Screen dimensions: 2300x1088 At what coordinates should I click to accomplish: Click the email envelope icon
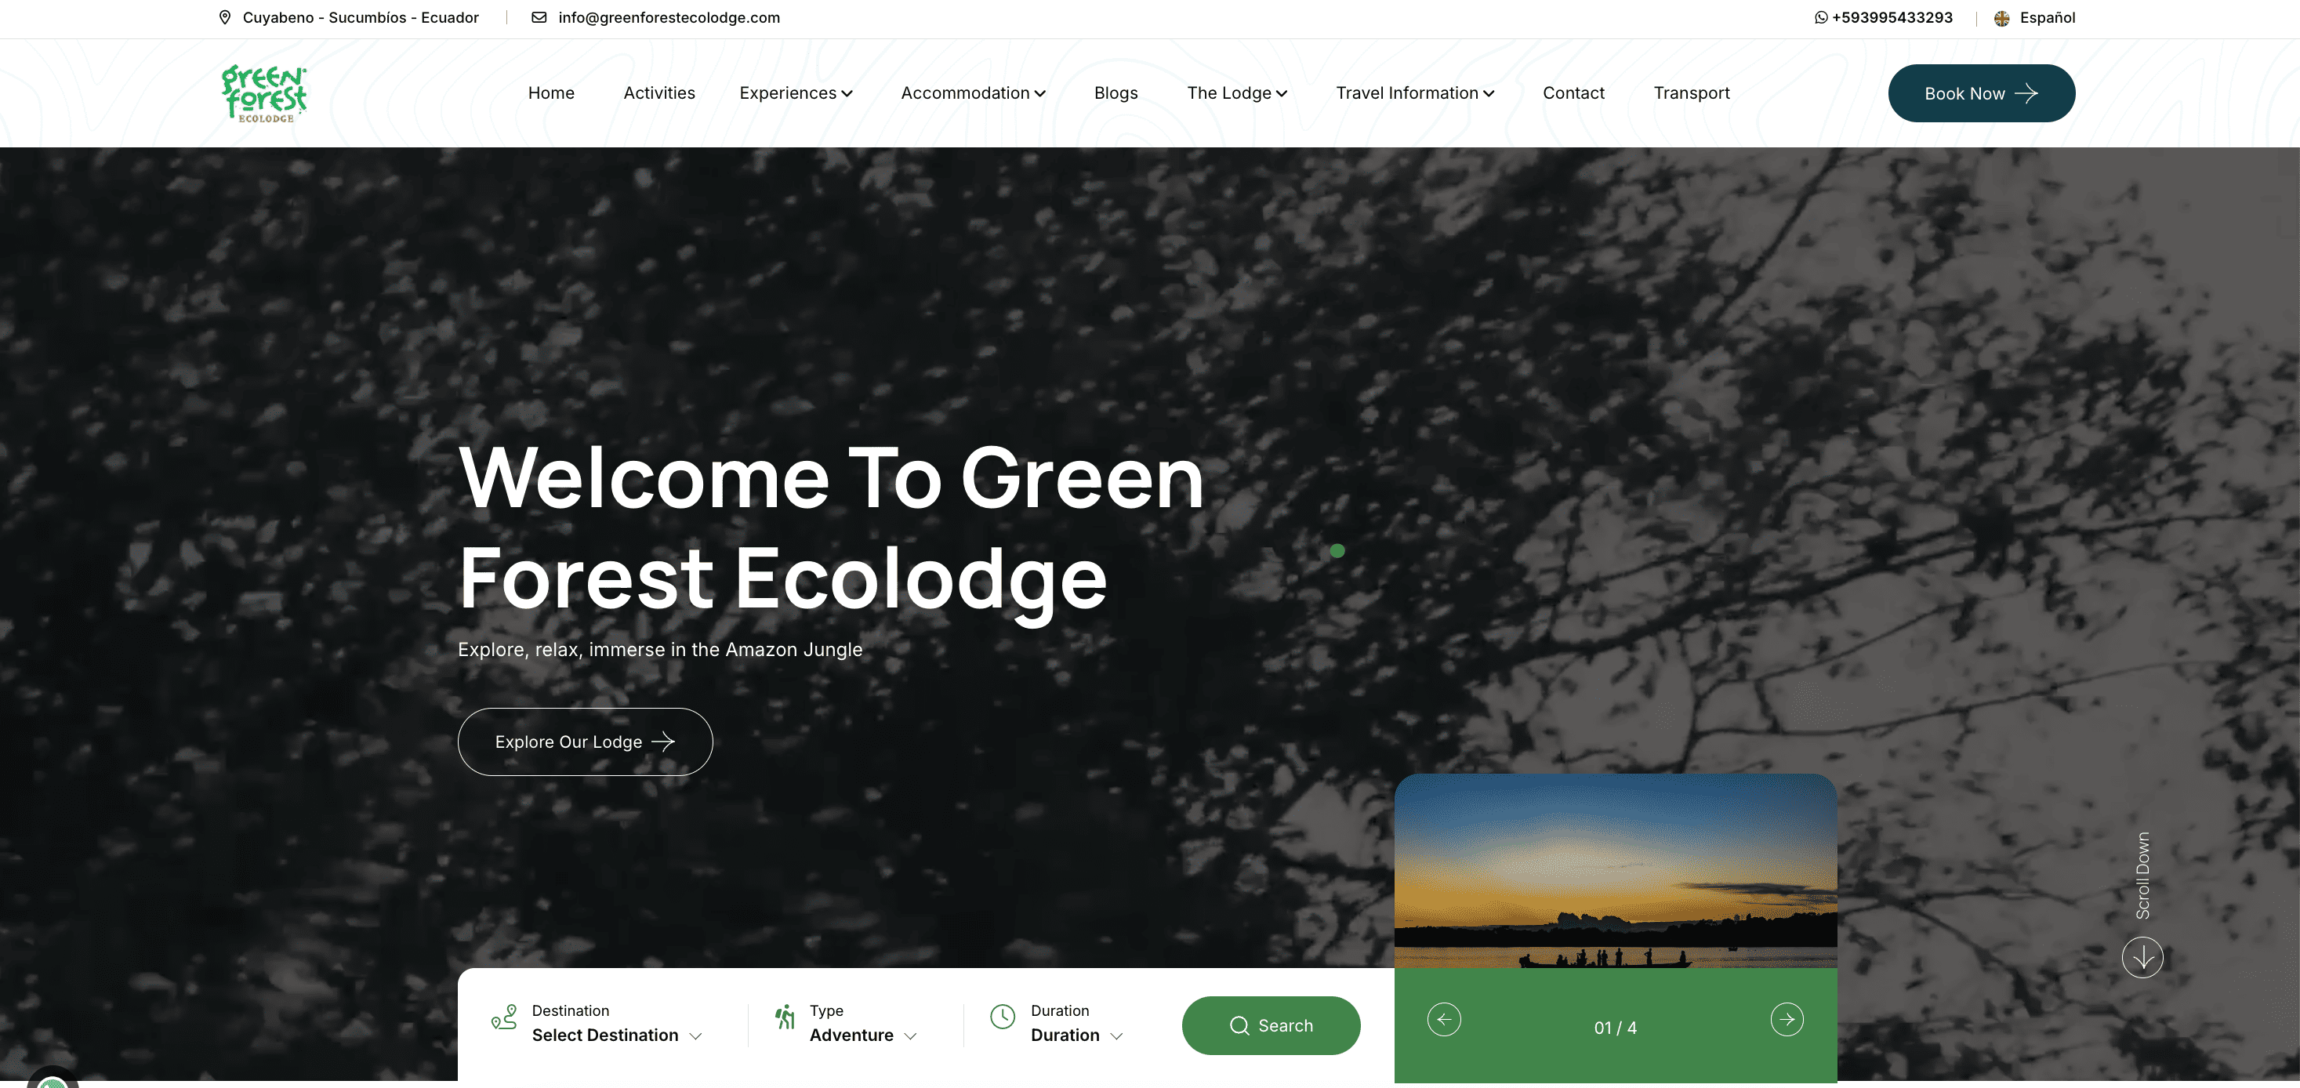point(539,17)
